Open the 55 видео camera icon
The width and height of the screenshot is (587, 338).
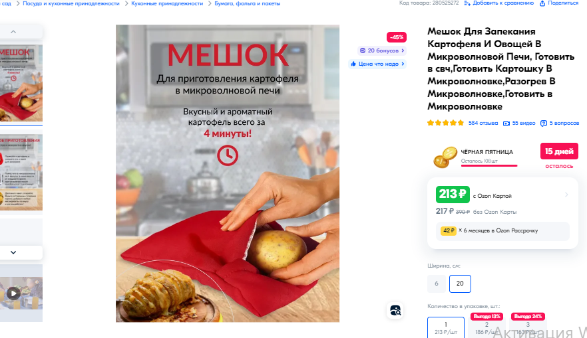tap(506, 124)
